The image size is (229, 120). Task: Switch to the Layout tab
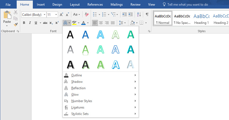75,5
